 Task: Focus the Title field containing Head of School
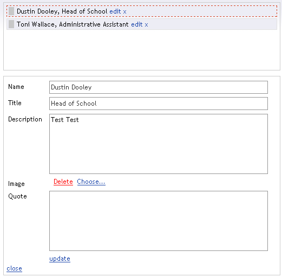tap(159, 104)
